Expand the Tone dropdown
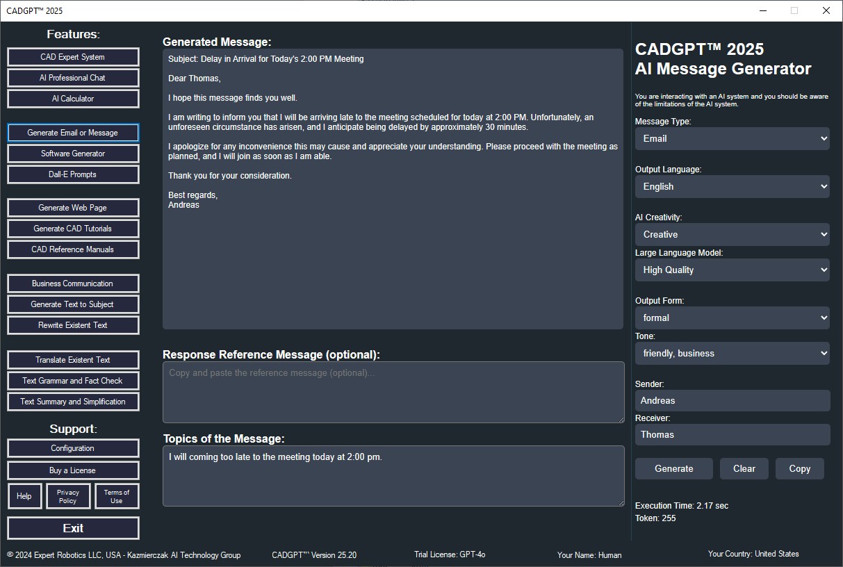The image size is (843, 567). click(x=732, y=353)
